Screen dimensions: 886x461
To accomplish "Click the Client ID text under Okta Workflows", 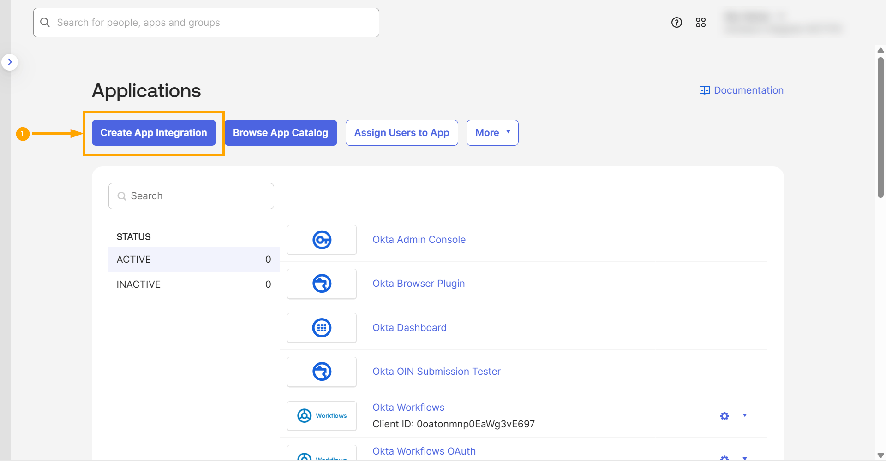I will 454,424.
